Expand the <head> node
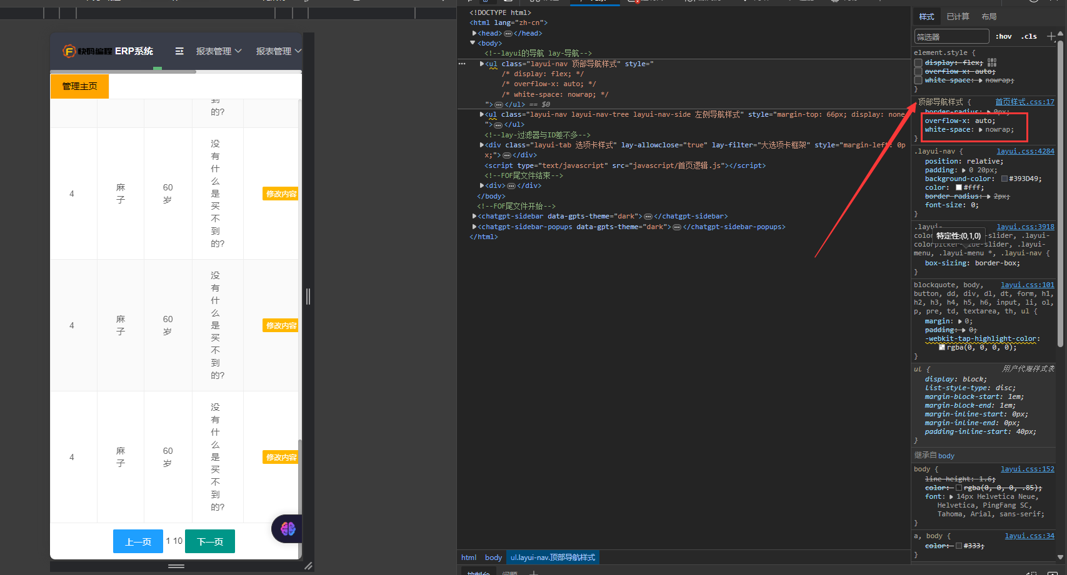The width and height of the screenshot is (1067, 575). click(474, 34)
